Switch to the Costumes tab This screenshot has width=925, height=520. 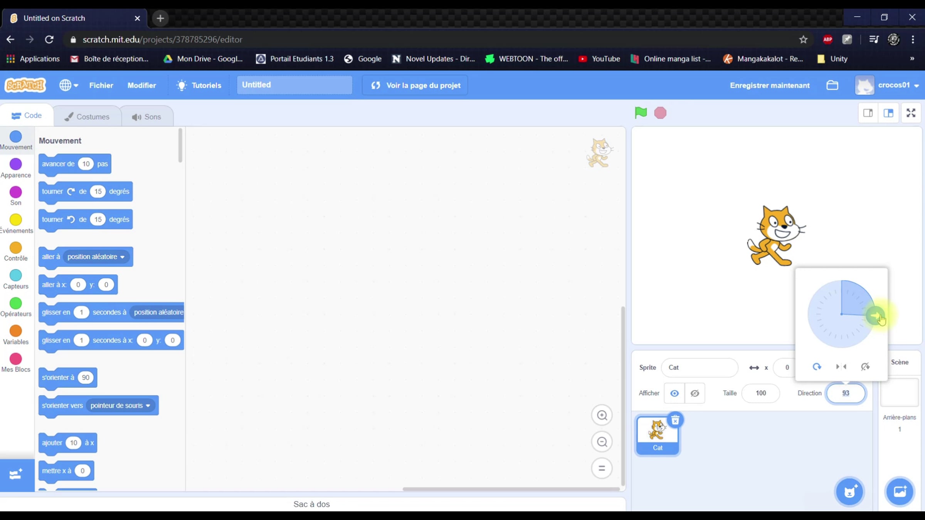[x=87, y=117]
